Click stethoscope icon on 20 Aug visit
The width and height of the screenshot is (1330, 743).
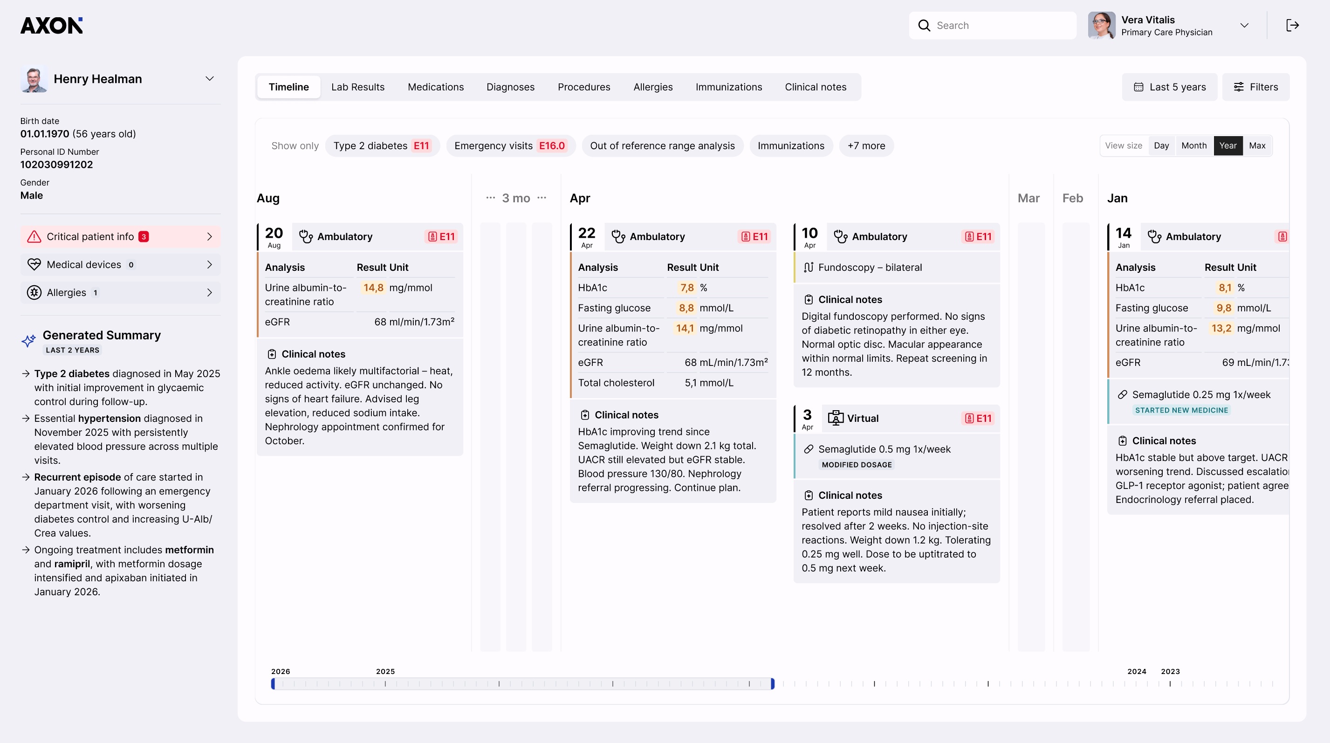click(306, 236)
